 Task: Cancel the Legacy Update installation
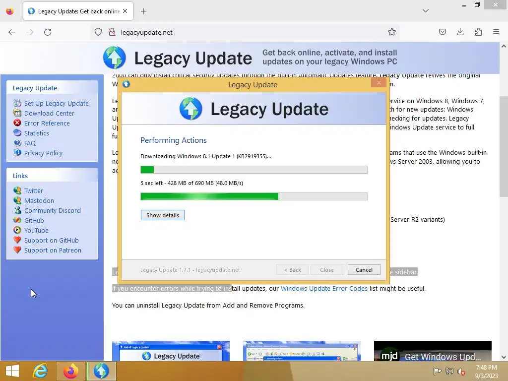(x=364, y=269)
